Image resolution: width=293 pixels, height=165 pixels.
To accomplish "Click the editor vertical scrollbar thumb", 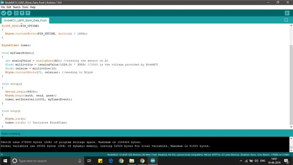I will pyautogui.click(x=291, y=85).
